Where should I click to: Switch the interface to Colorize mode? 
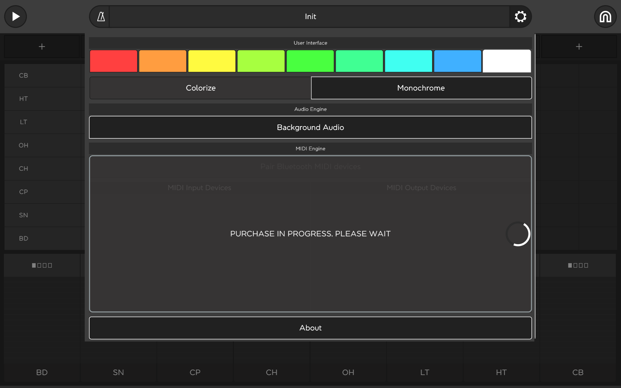(200, 88)
